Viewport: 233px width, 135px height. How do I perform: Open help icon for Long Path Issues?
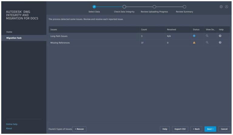click(x=220, y=36)
